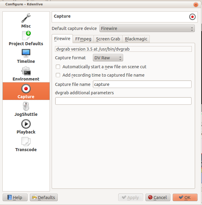Switch to the Screen Grab tab
The image size is (202, 205).
[108, 39]
